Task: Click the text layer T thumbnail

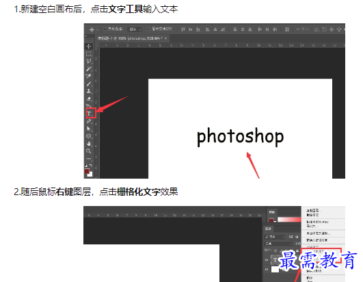Action: (275, 260)
